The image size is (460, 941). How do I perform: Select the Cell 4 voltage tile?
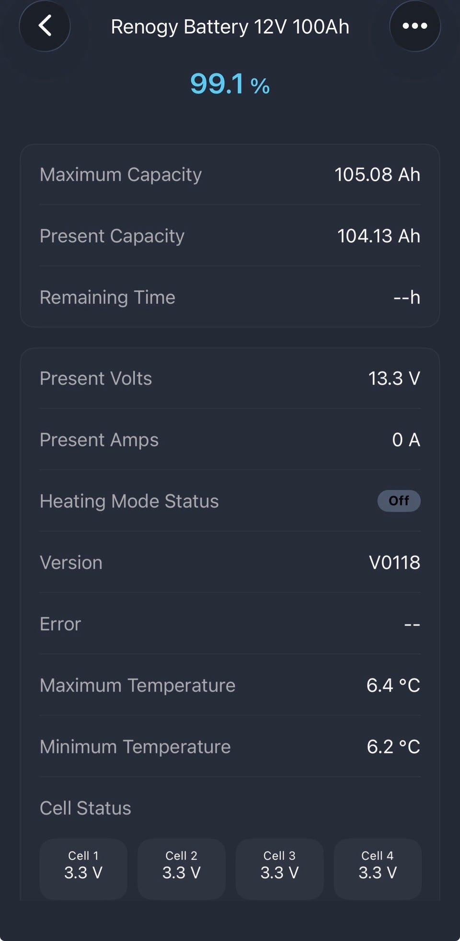pos(378,869)
